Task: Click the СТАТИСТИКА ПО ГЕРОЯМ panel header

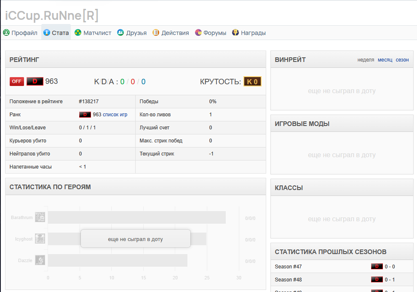Action: pyautogui.click(x=136, y=187)
